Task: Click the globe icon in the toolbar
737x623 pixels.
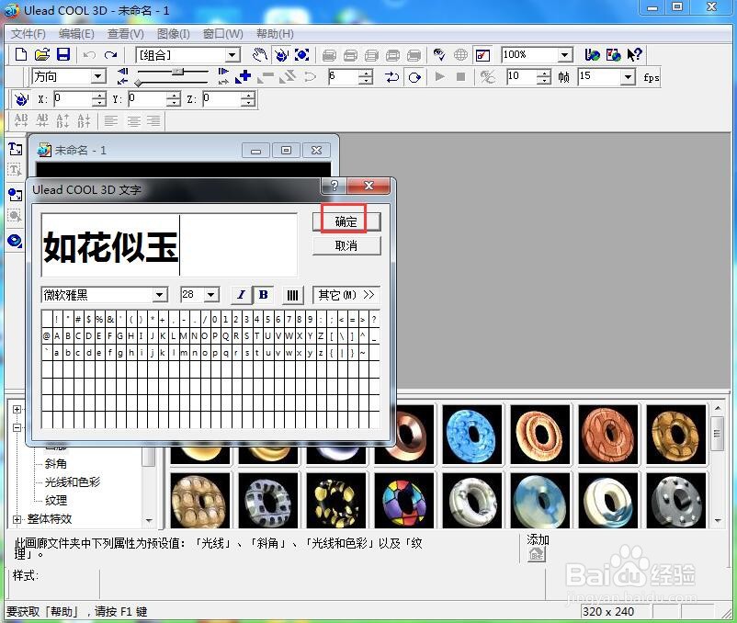Action: (460, 55)
